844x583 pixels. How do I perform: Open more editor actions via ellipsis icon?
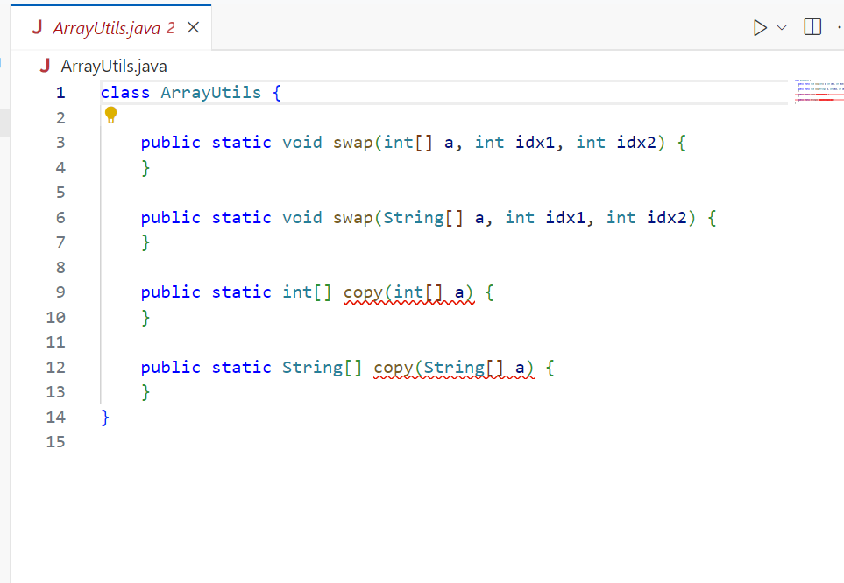(x=840, y=26)
